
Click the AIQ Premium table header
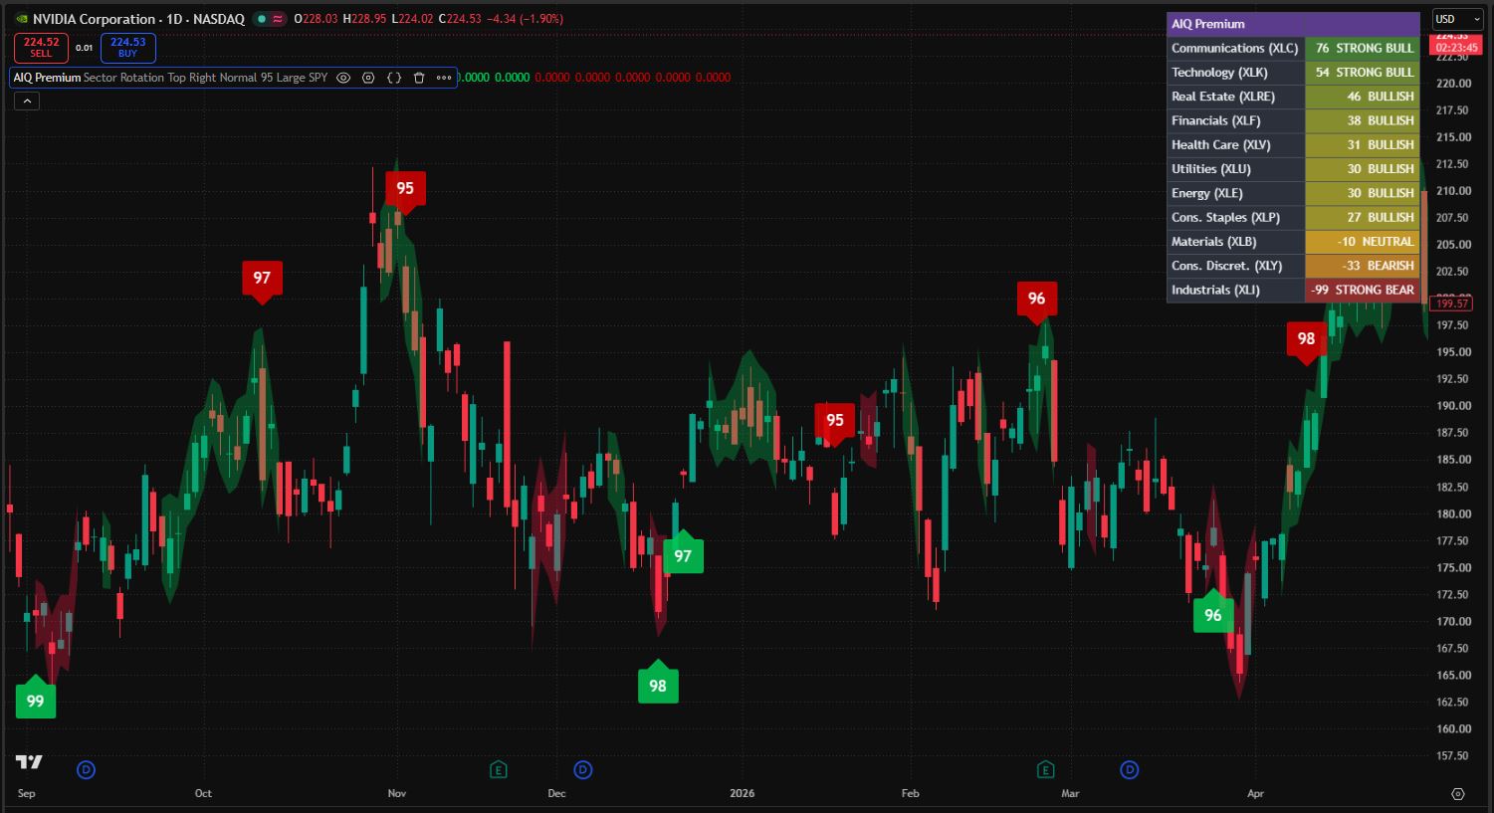[x=1293, y=24]
